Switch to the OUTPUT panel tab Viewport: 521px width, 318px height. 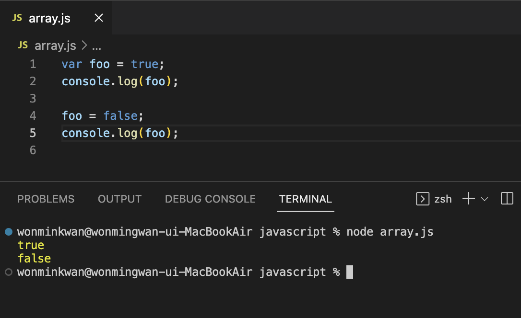[119, 199]
